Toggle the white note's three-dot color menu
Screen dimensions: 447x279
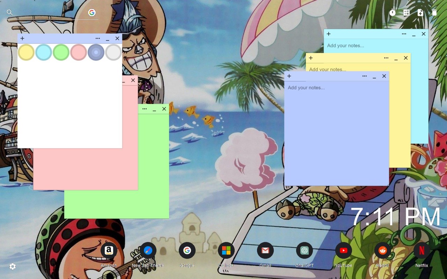pos(98,38)
